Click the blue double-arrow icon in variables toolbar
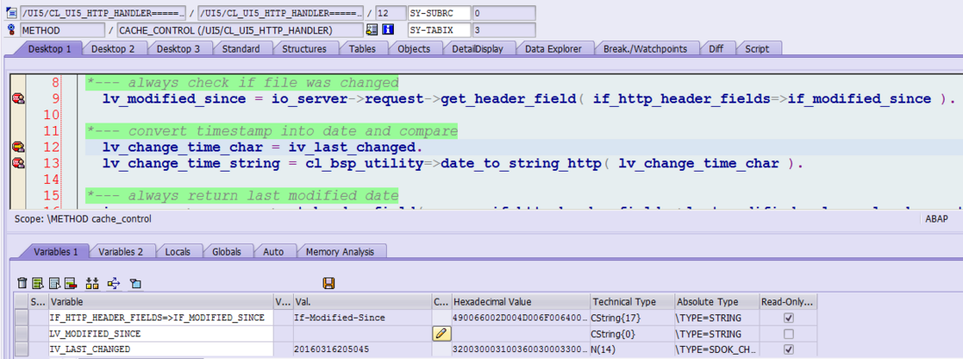This screenshot has height=359, width=963. [x=114, y=283]
